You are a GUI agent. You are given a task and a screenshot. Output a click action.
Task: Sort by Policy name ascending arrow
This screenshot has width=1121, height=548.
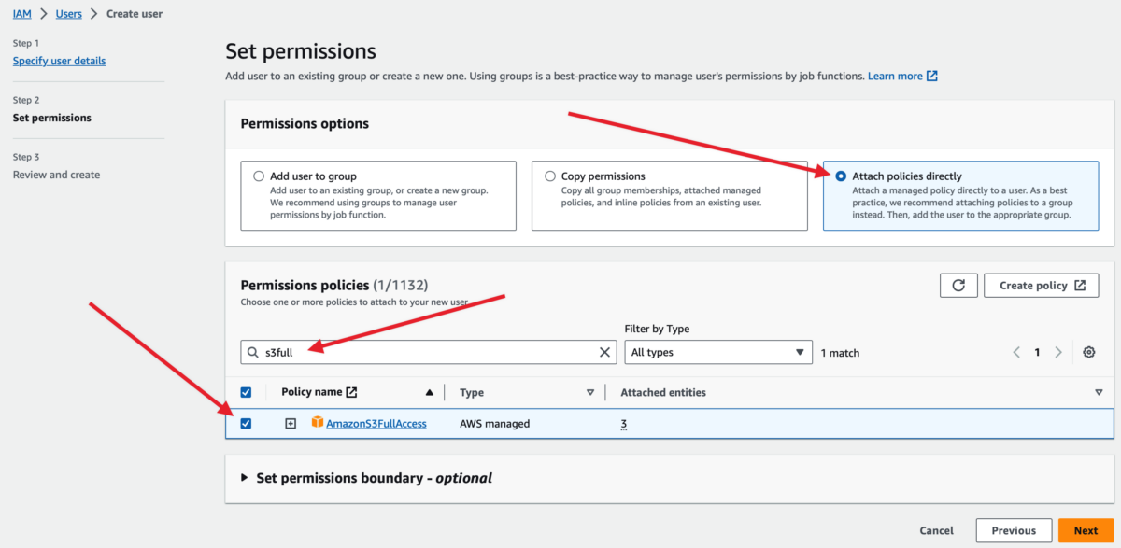tap(430, 393)
